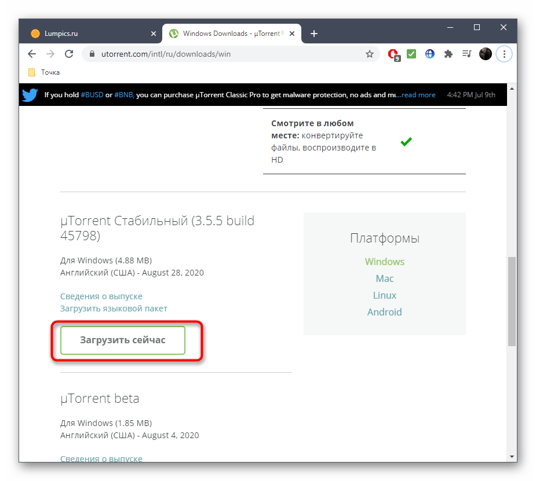The height and width of the screenshot is (481, 536).
Task: Bookmark this page with the star icon
Action: pyautogui.click(x=370, y=54)
